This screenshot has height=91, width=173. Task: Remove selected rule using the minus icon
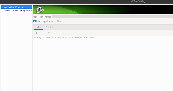[x=43, y=33]
